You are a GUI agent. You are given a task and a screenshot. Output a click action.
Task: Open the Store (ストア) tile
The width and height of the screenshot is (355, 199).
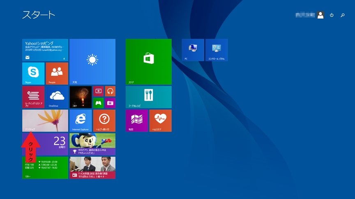(148, 61)
